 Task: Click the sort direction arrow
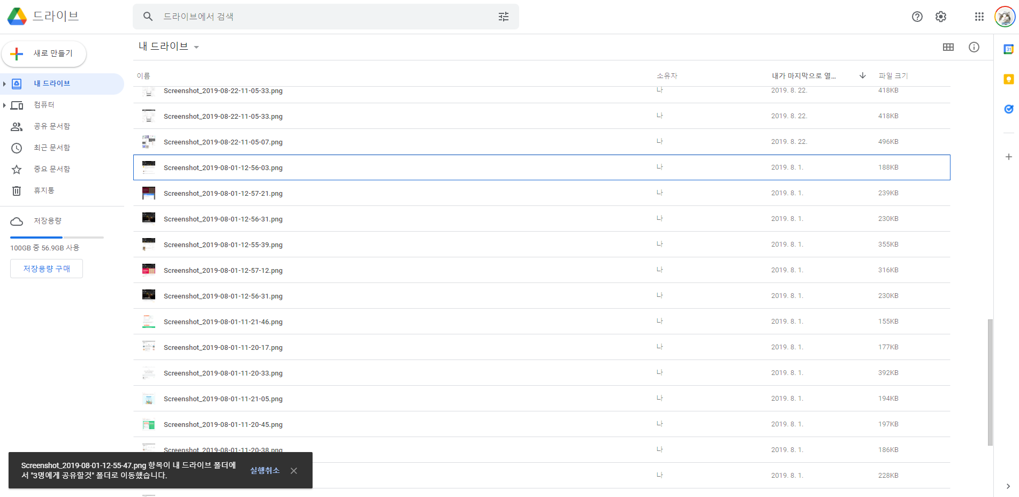863,75
